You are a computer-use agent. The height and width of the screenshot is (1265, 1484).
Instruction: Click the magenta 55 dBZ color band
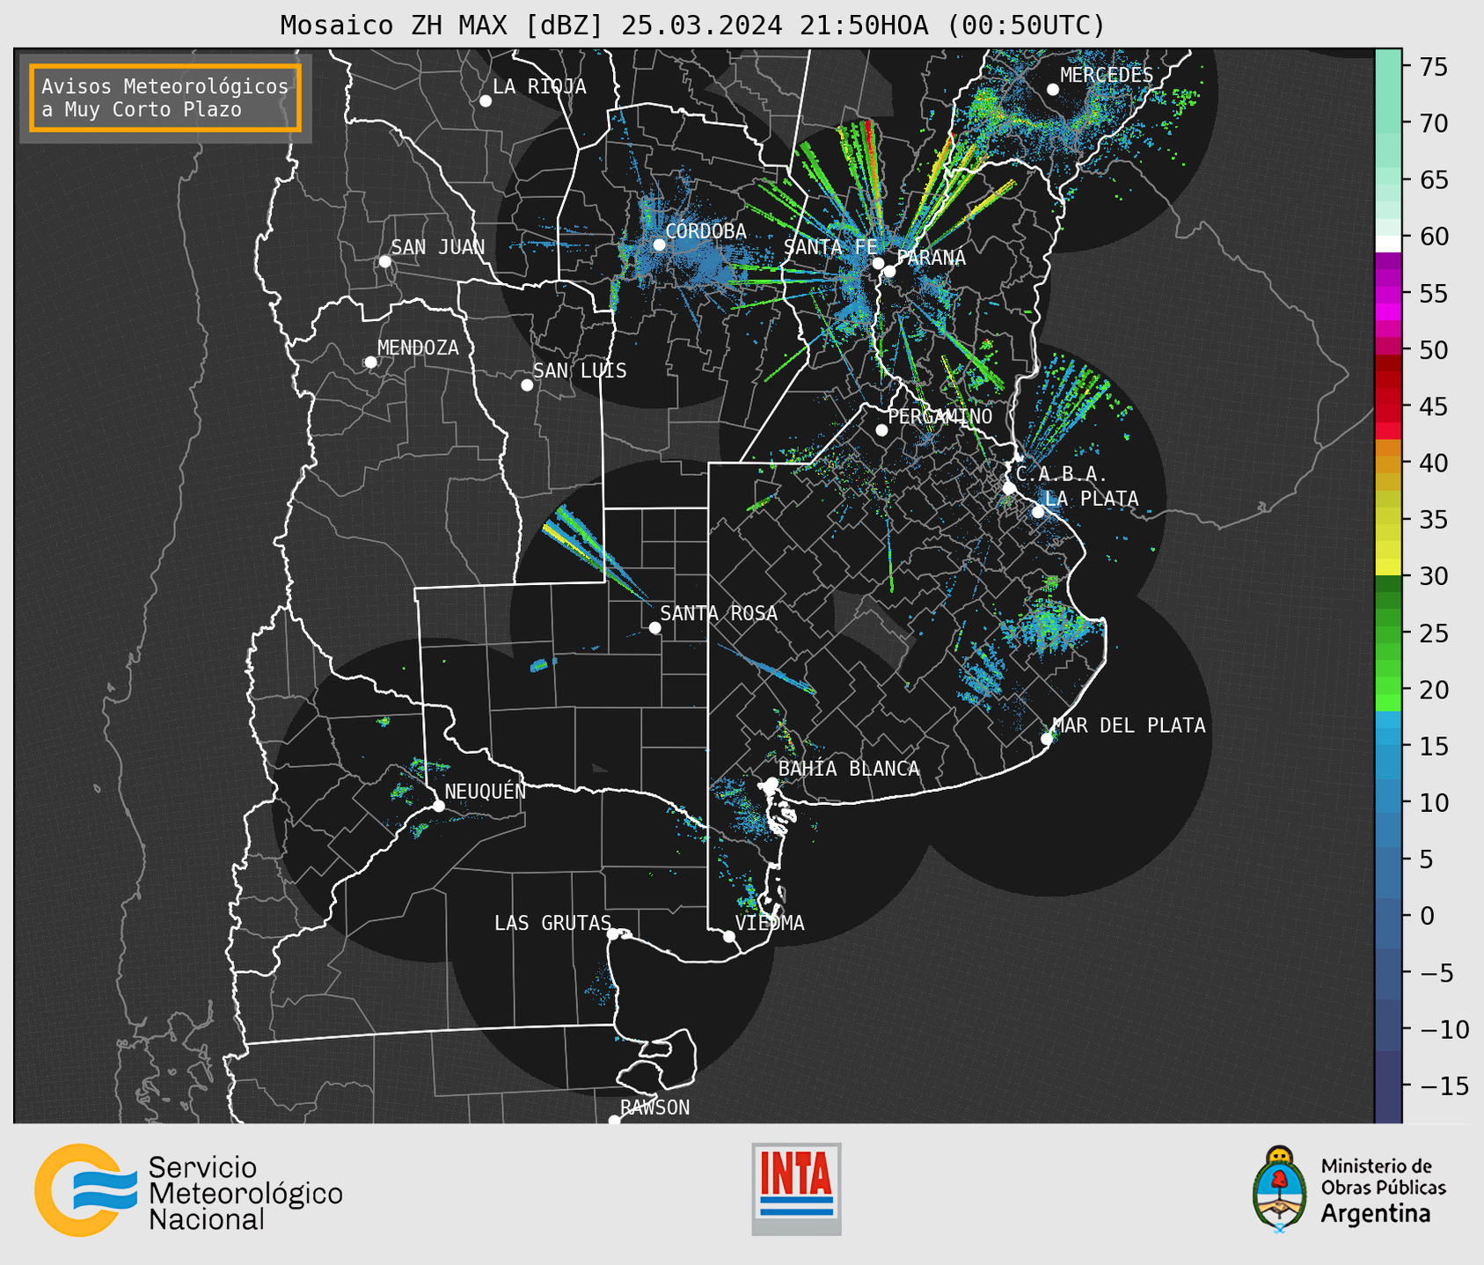click(x=1388, y=295)
